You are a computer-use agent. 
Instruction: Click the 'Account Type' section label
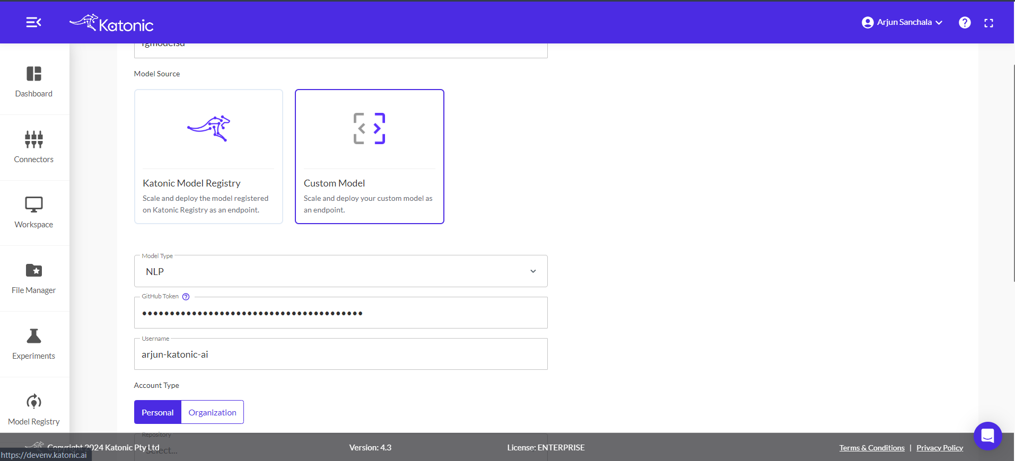point(156,385)
